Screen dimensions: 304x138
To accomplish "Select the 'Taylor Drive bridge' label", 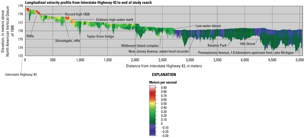I will [100, 36].
